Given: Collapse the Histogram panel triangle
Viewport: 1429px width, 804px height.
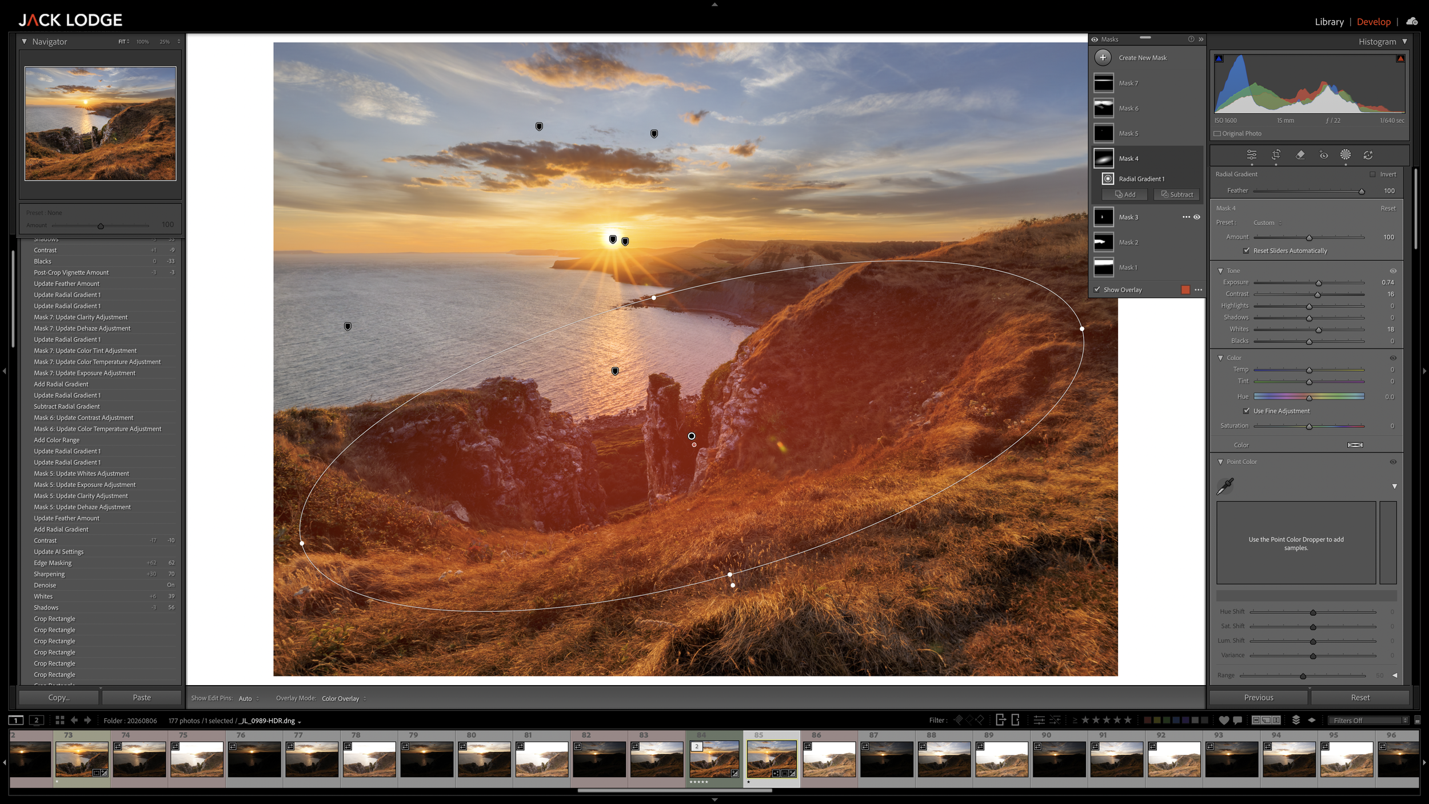Looking at the screenshot, I should coord(1404,42).
